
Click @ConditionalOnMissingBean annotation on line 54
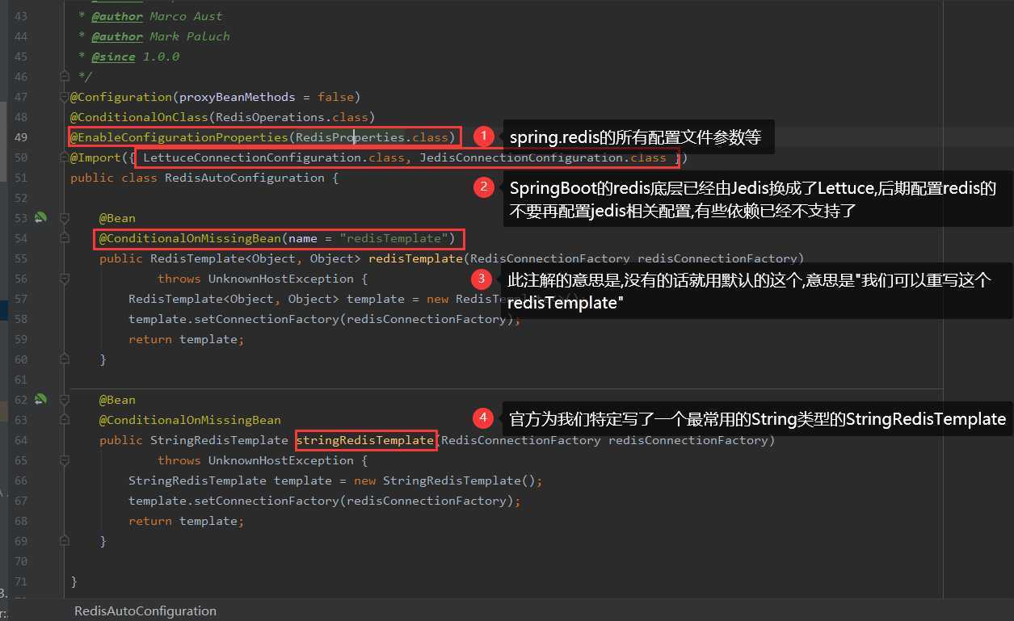(x=190, y=238)
